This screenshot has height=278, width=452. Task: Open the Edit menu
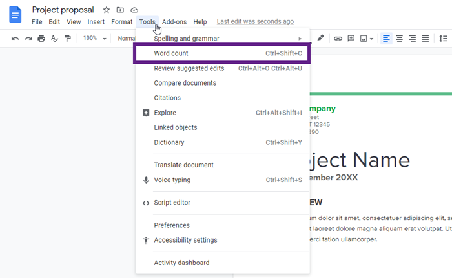click(x=54, y=22)
